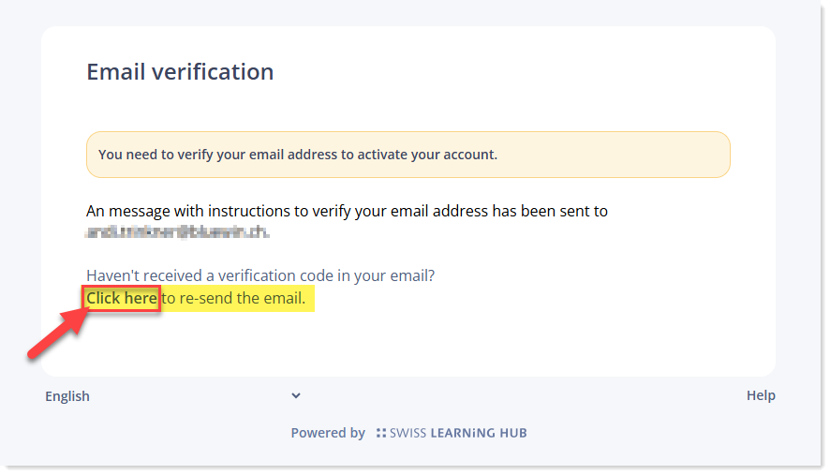The width and height of the screenshot is (830, 475).
Task: Open the Help link
Action: (761, 395)
